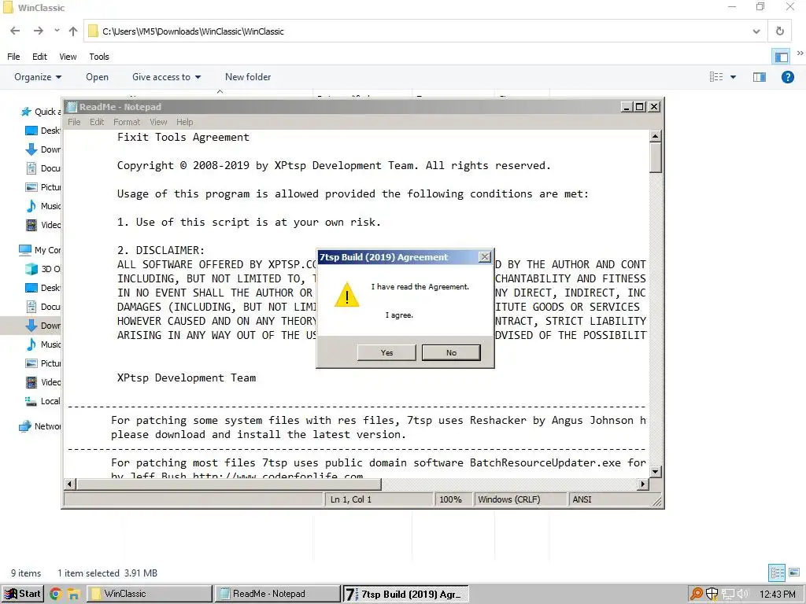Image resolution: width=806 pixels, height=604 pixels.
Task: Open Notepad's Format menu
Action: pyautogui.click(x=127, y=122)
